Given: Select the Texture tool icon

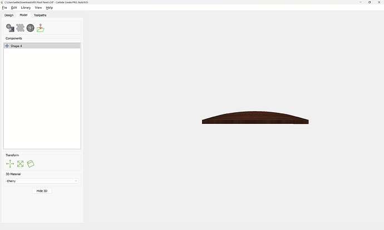Looking at the screenshot, I should pyautogui.click(x=20, y=28).
